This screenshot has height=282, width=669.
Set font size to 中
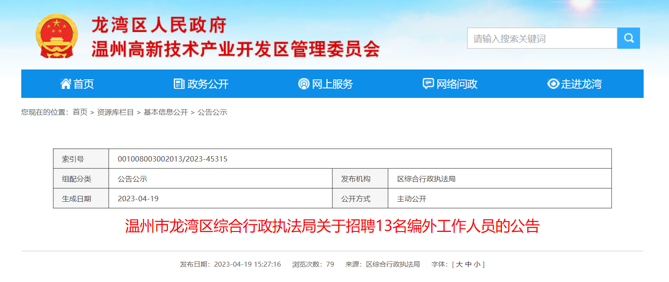tap(468, 264)
